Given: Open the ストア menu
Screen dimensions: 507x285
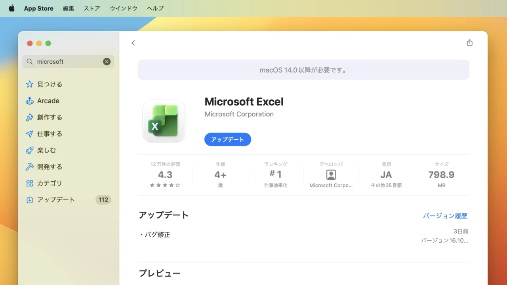Looking at the screenshot, I should [92, 8].
